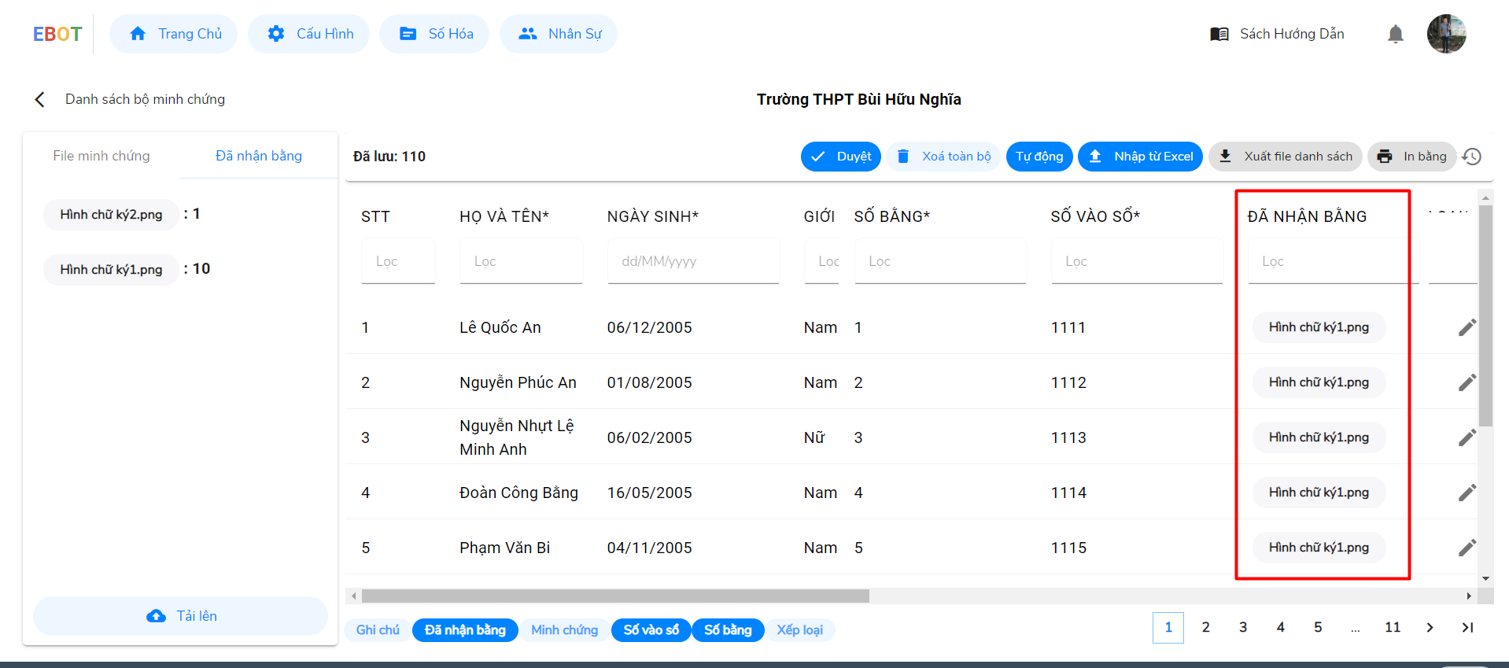Click the notification bell icon
This screenshot has height=668, width=1509.
(1395, 34)
